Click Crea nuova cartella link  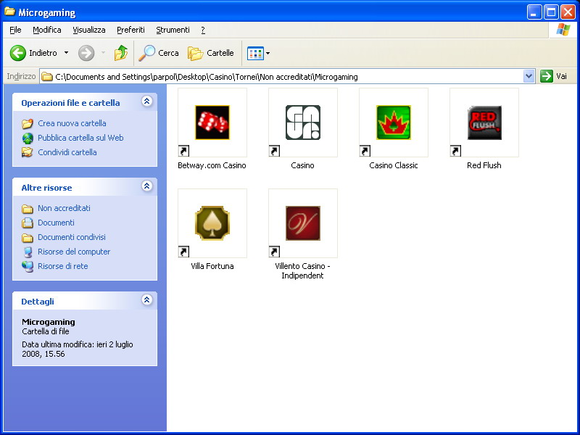click(x=72, y=123)
